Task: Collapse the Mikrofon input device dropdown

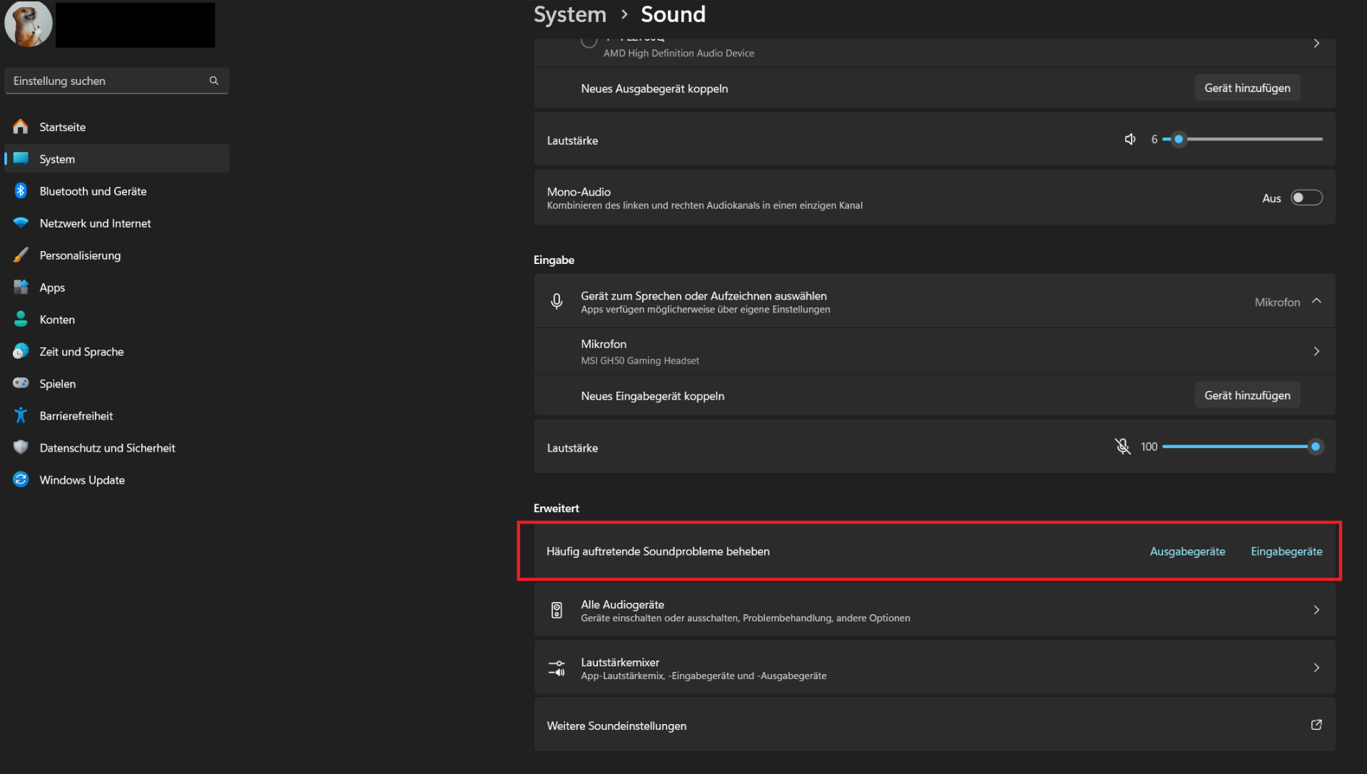Action: coord(1316,301)
